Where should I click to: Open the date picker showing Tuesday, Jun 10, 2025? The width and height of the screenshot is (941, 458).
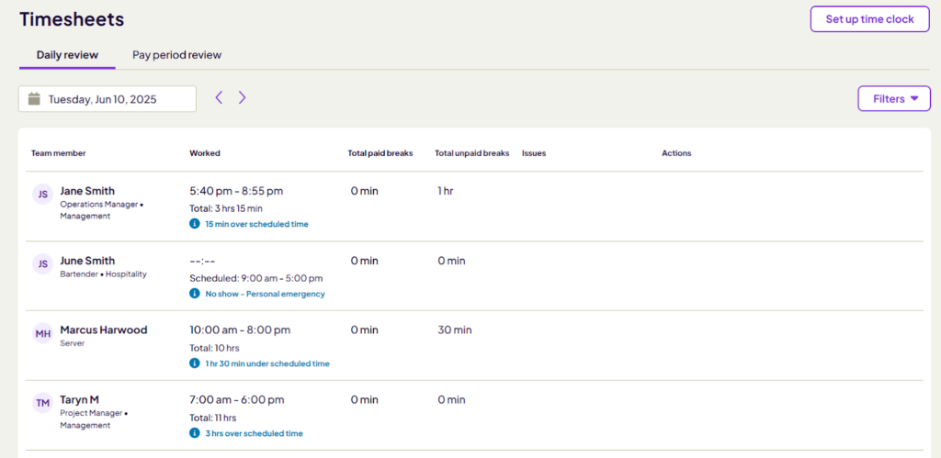pos(108,99)
